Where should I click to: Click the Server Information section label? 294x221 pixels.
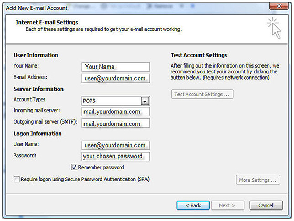pos(38,89)
